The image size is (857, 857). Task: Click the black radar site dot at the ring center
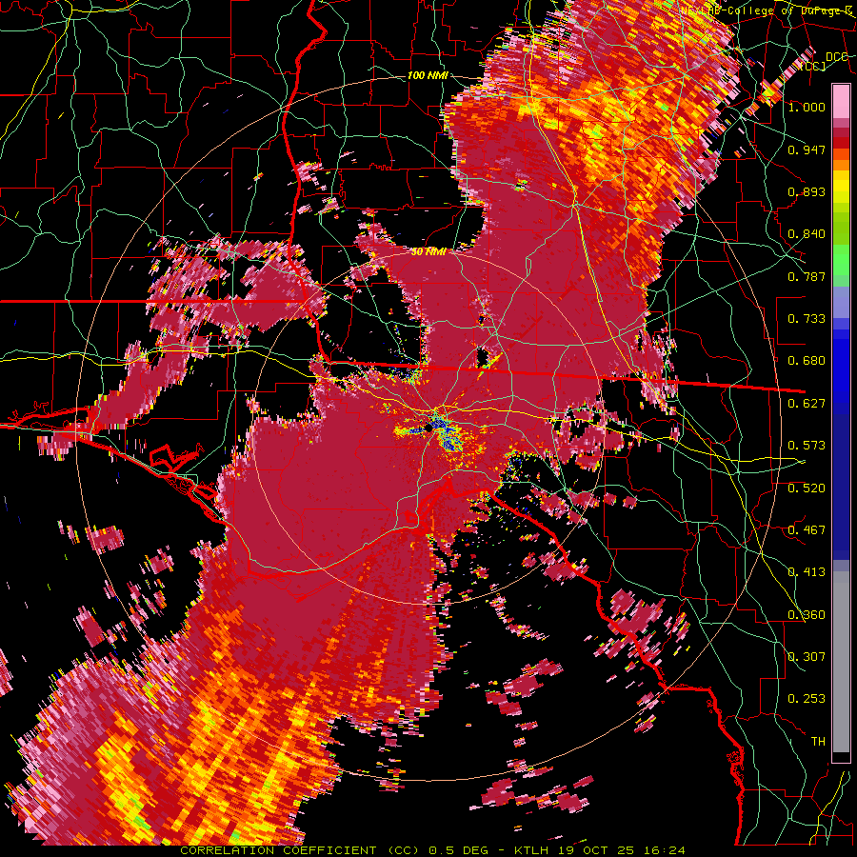(429, 429)
